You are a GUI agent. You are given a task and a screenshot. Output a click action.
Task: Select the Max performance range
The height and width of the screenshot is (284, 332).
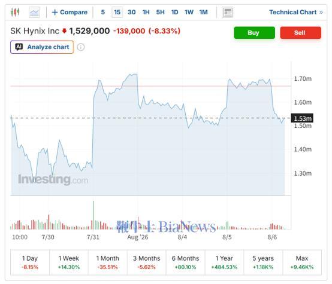302,262
